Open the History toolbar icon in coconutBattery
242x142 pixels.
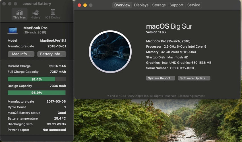(x=36, y=14)
